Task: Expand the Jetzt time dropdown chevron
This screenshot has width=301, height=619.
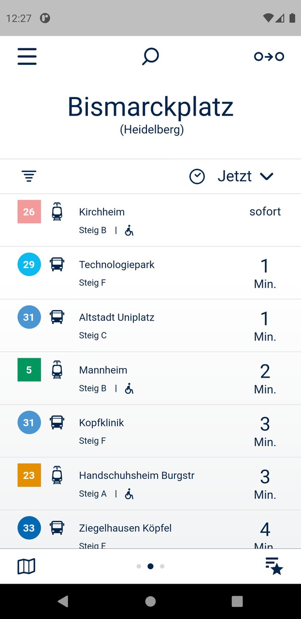Action: click(267, 177)
